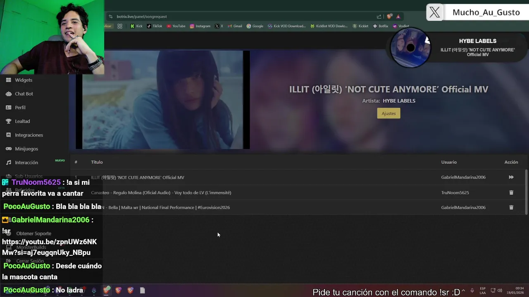529x297 pixels.
Task: Select the ILLIT 'NOT CUTE ANYMORE' queue row title
Action: [x=138, y=177]
